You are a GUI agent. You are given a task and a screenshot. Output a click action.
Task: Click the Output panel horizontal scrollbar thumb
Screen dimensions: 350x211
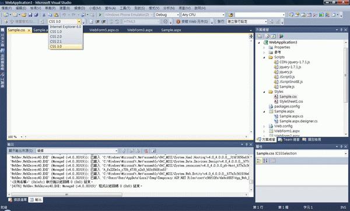[67, 195]
